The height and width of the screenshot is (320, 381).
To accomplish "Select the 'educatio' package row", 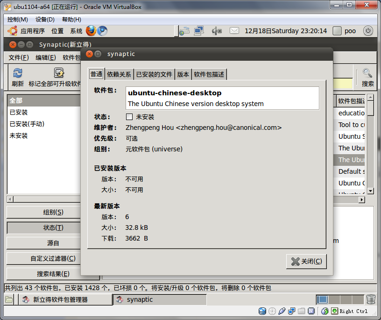I will point(349,113).
